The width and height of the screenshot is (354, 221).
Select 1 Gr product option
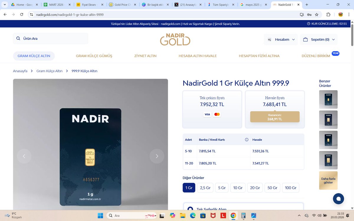[189, 188]
